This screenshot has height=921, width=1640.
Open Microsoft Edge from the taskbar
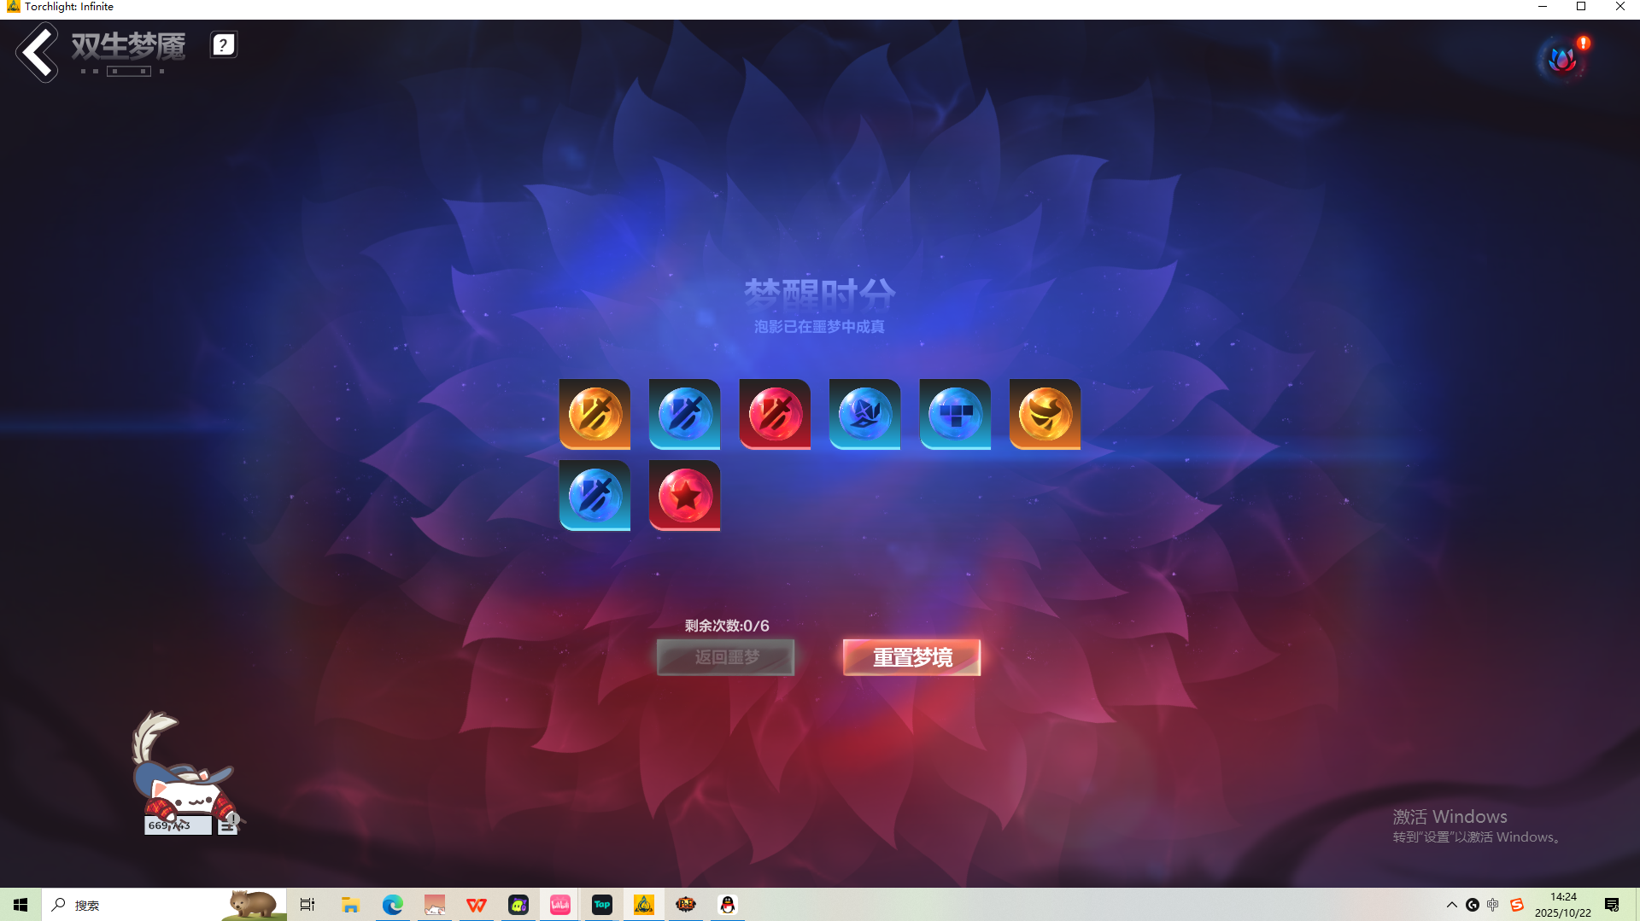pyautogui.click(x=392, y=905)
